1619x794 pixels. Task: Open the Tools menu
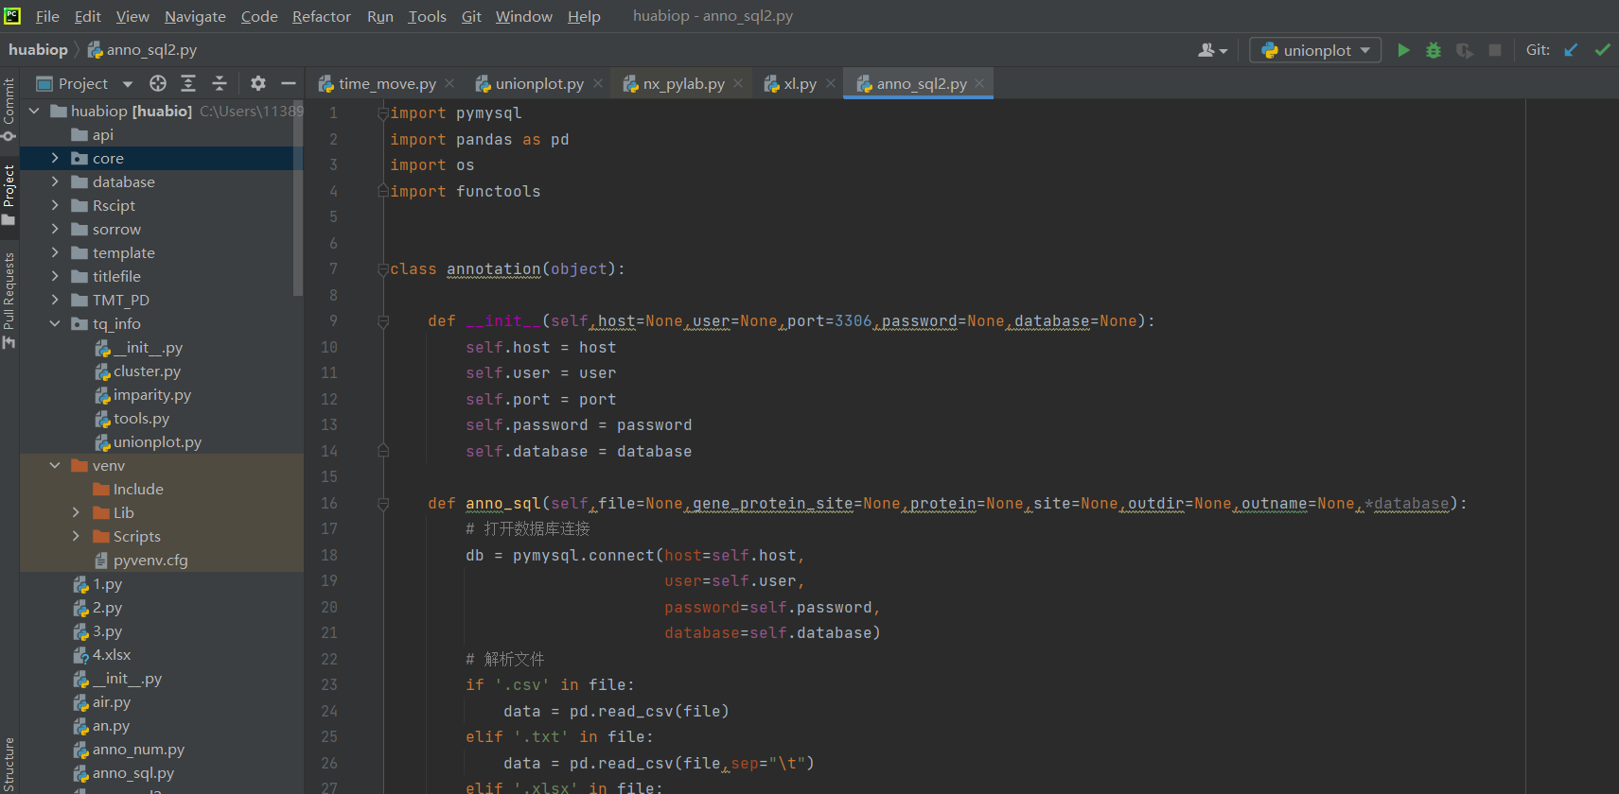click(x=427, y=16)
